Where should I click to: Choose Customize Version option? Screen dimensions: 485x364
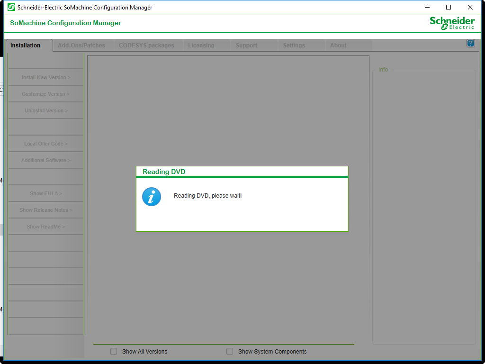tap(46, 94)
